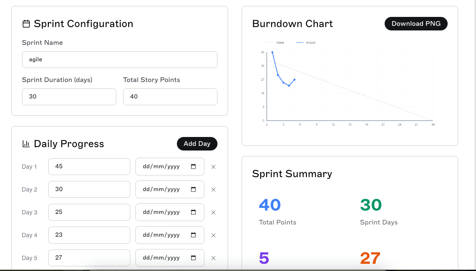Click the calendar icon beside Sprint Configuration
This screenshot has height=271, width=476.
coord(26,24)
